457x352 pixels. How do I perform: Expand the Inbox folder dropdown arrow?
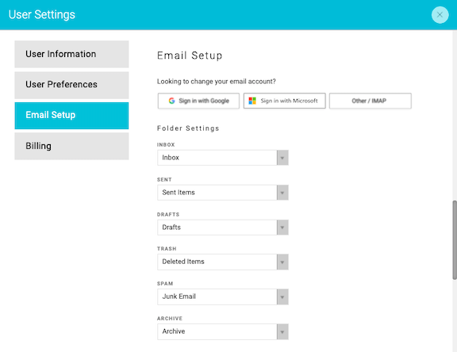[x=282, y=158]
